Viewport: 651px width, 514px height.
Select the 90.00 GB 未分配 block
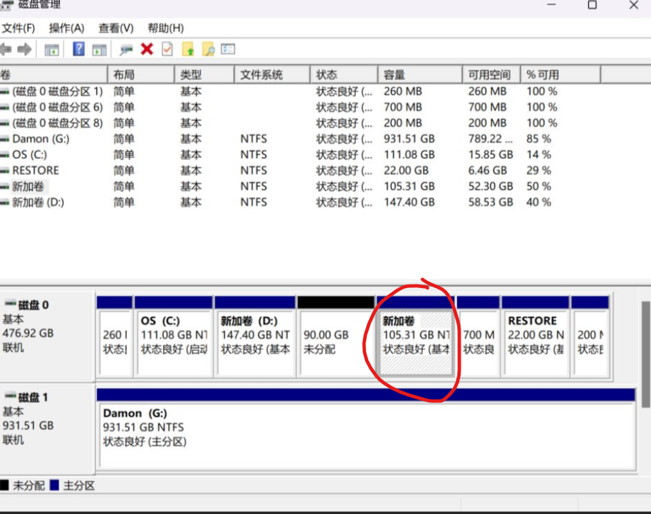(336, 336)
